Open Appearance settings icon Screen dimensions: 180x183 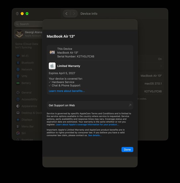coord(18,106)
